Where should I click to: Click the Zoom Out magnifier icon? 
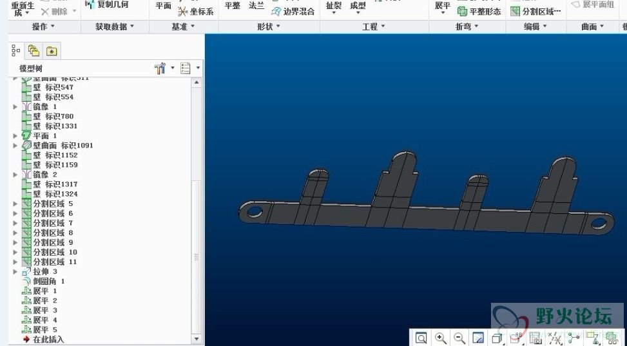coord(459,338)
